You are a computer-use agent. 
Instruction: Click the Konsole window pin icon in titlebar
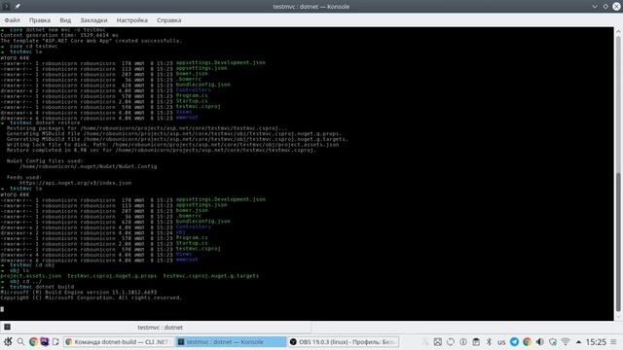pyautogui.click(x=18, y=7)
